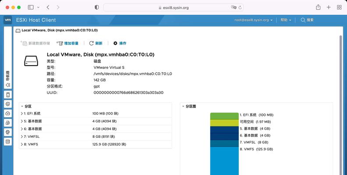Open the Networking sidebar icon
The height and width of the screenshot is (175, 347).
[8, 132]
